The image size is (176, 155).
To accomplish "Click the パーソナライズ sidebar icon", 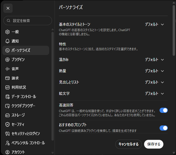I will 7,50.
